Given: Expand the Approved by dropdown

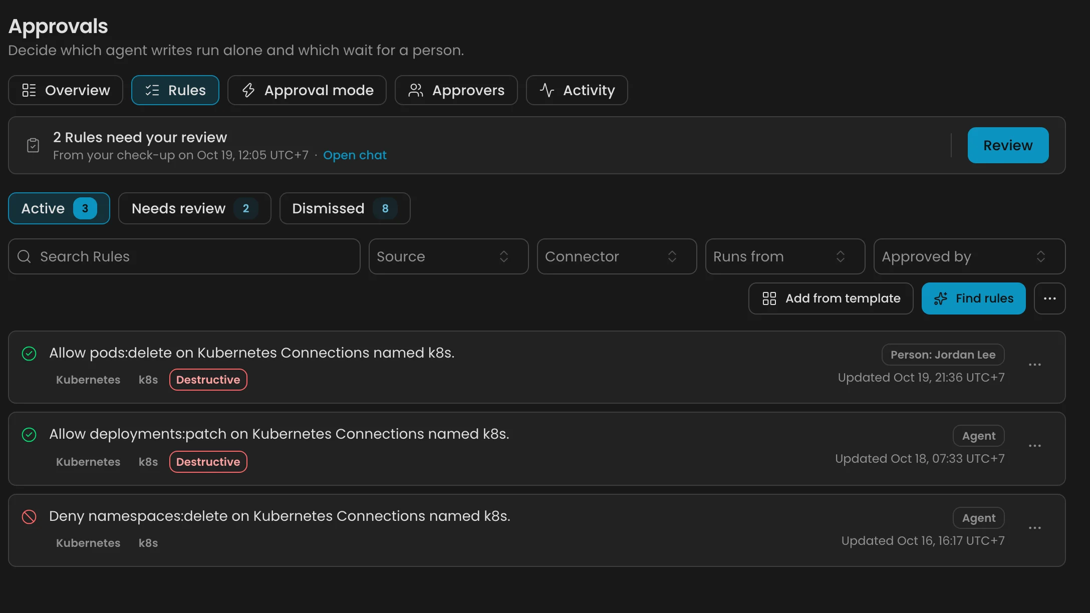Looking at the screenshot, I should tap(970, 256).
